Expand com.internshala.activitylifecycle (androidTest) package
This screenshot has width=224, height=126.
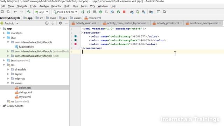pyautogui.click(x=8, y=51)
